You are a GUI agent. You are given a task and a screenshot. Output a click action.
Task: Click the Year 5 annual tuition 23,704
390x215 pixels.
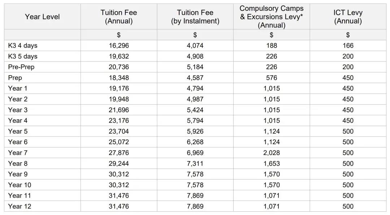coord(119,131)
